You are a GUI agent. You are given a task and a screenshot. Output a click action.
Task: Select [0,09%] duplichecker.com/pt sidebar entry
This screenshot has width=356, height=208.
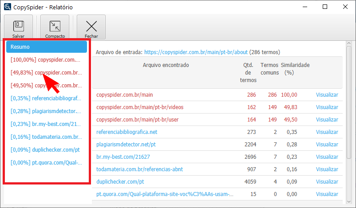point(45,150)
